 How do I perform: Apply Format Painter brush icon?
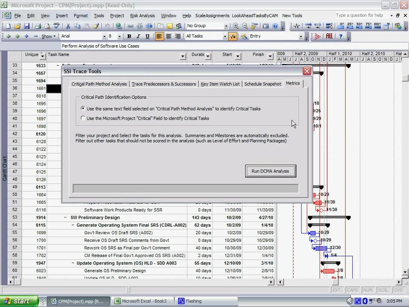tap(96, 26)
